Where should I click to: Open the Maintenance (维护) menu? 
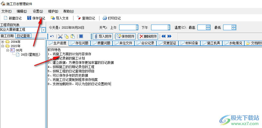tap(53, 11)
